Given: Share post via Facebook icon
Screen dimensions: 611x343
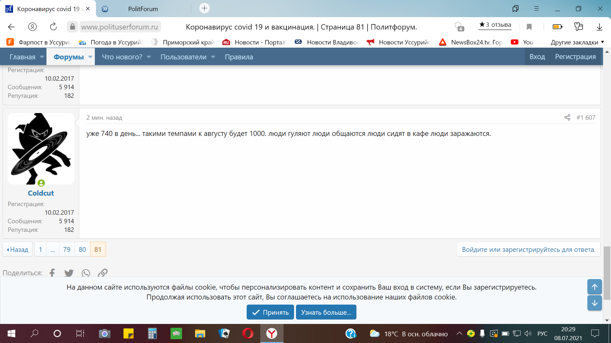Looking at the screenshot, I should tap(53, 273).
